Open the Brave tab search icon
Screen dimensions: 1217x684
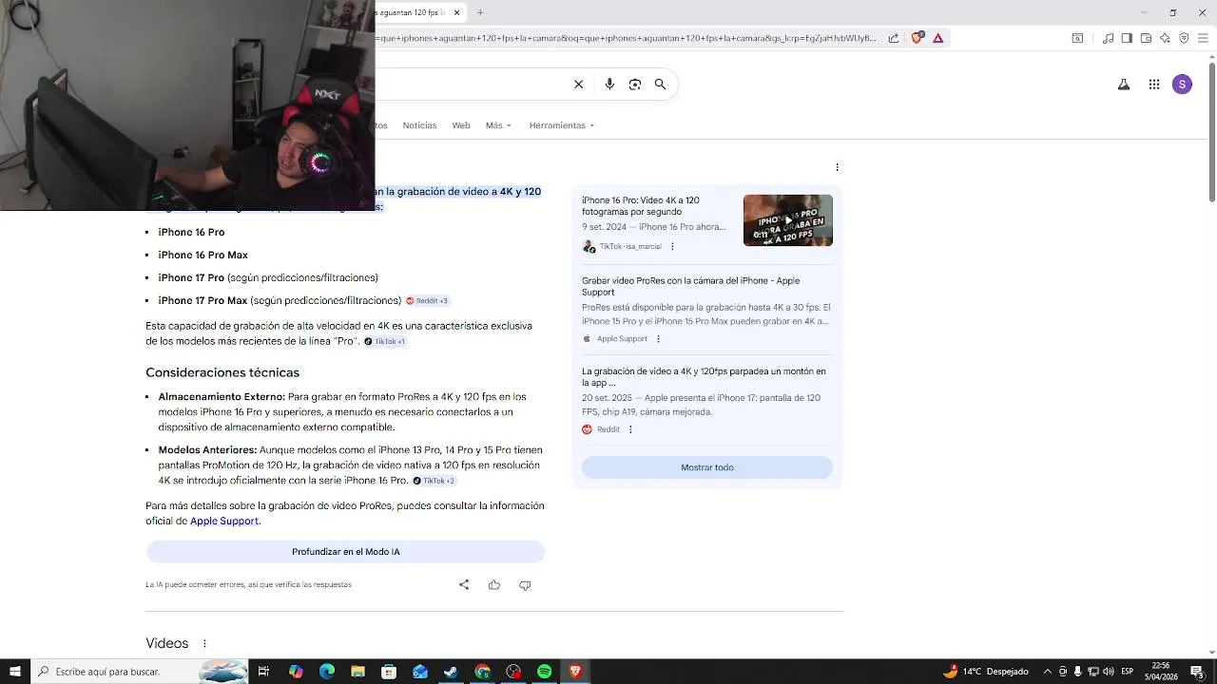1077,38
